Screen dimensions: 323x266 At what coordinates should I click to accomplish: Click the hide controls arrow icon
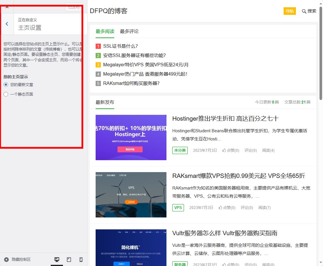[x=6, y=260]
